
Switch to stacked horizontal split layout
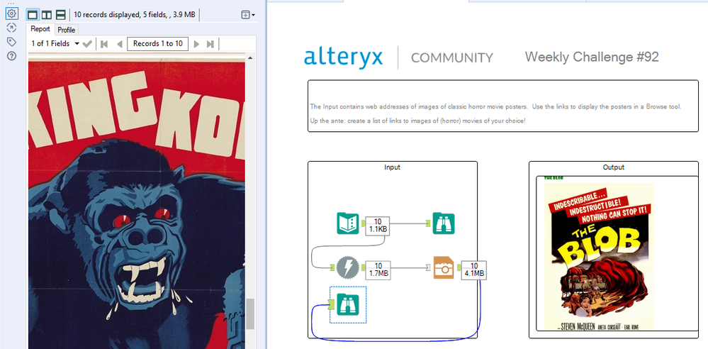point(60,15)
